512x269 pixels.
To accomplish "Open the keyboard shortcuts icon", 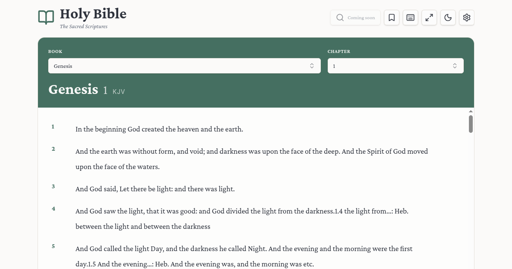I will [410, 18].
